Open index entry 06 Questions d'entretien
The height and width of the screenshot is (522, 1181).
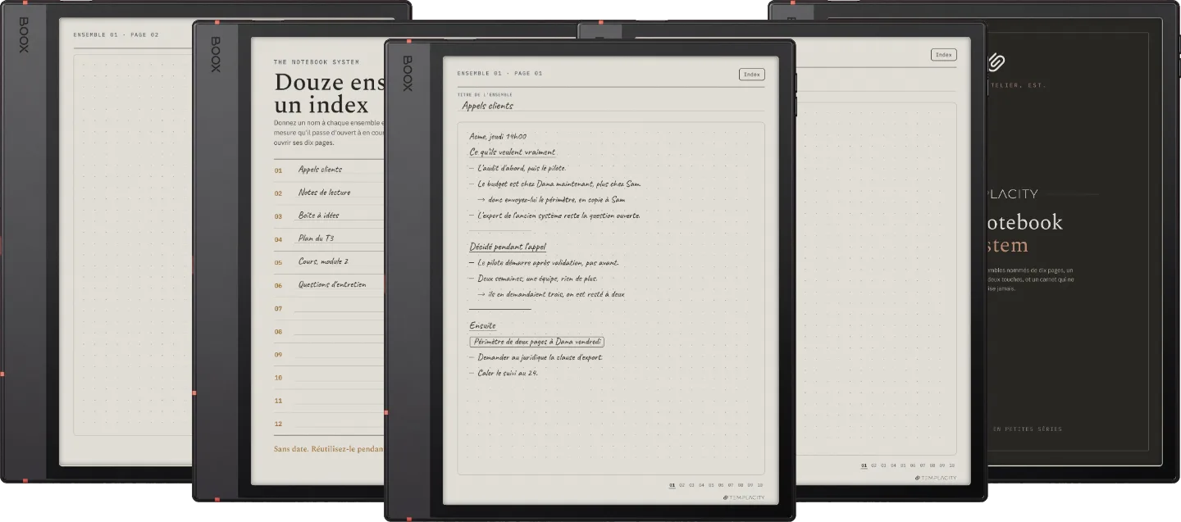click(329, 285)
